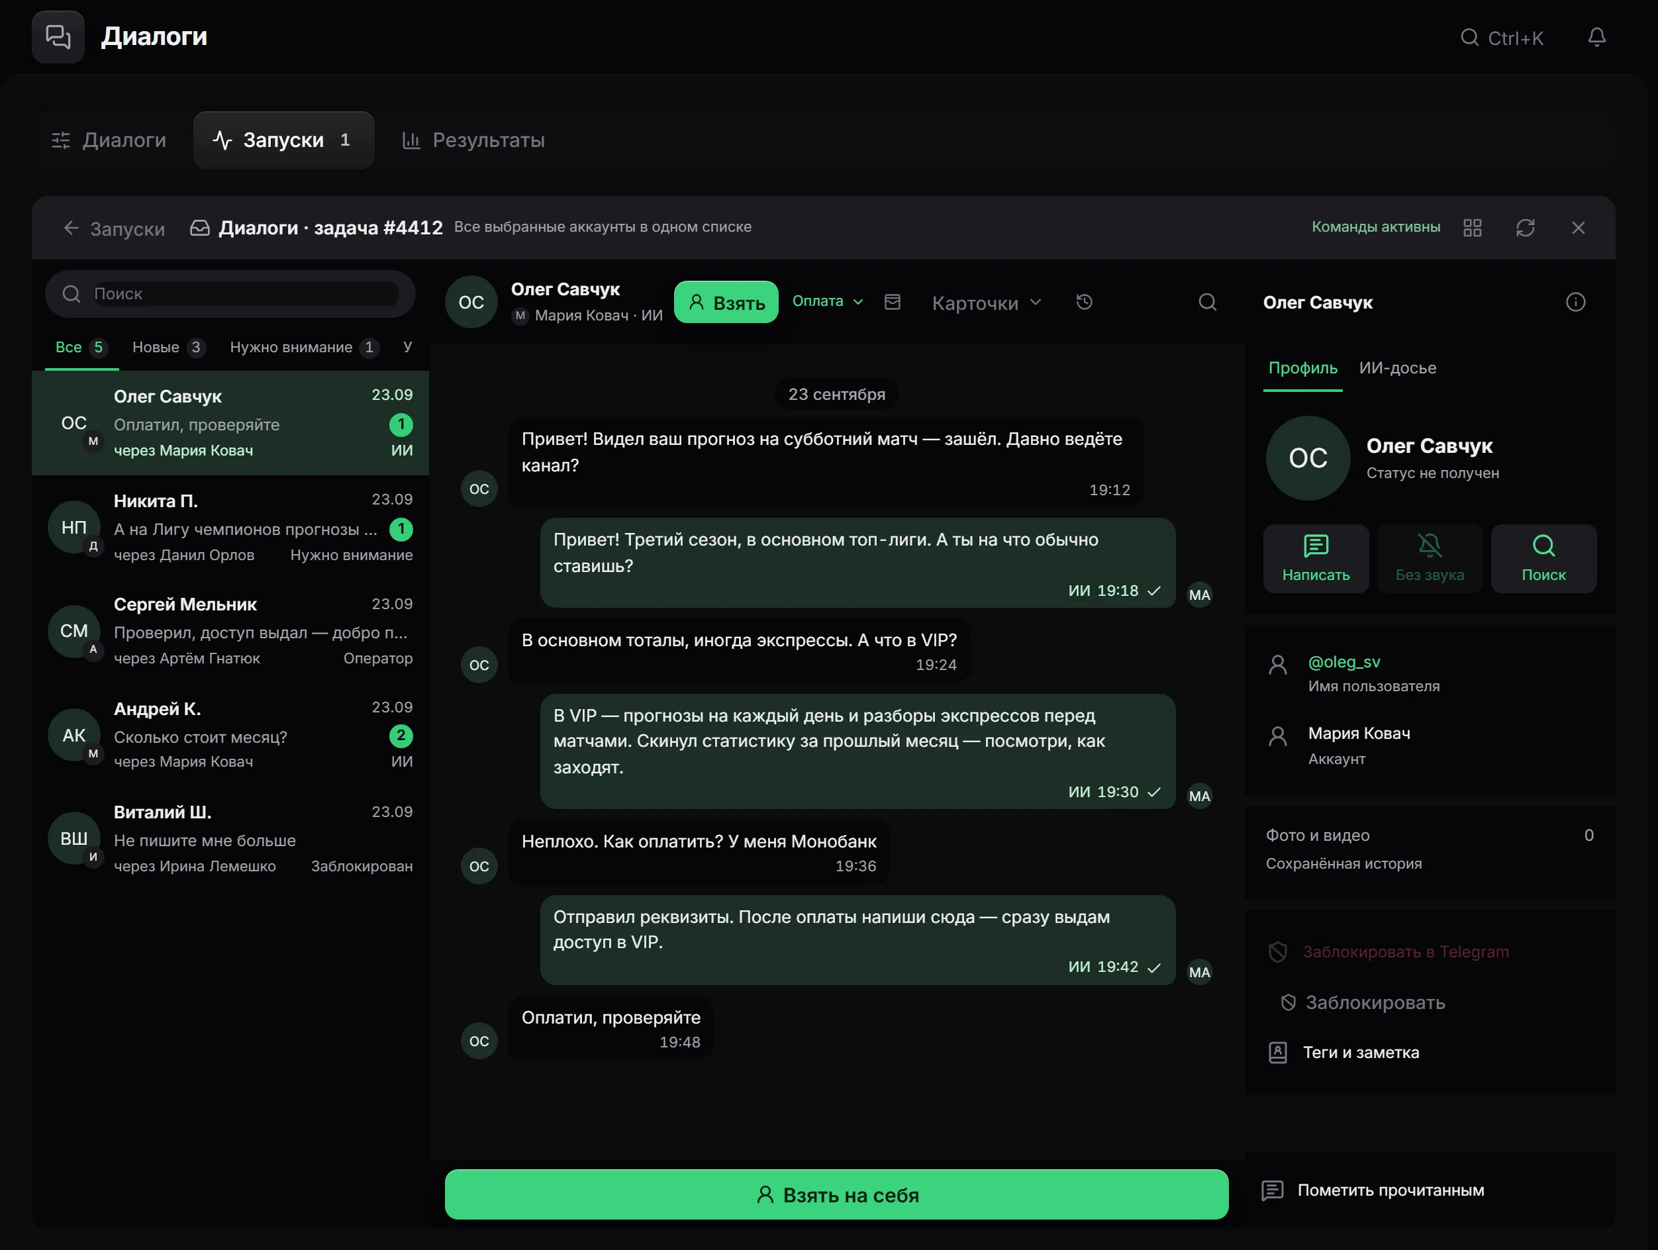Click the Заблокировать shield button
Image resolution: width=1658 pixels, height=1250 pixels.
click(1363, 1002)
